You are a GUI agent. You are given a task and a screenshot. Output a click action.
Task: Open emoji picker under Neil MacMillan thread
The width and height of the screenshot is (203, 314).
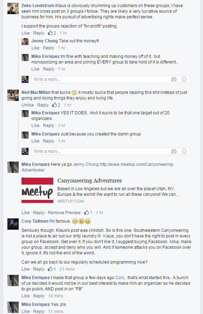point(184,151)
